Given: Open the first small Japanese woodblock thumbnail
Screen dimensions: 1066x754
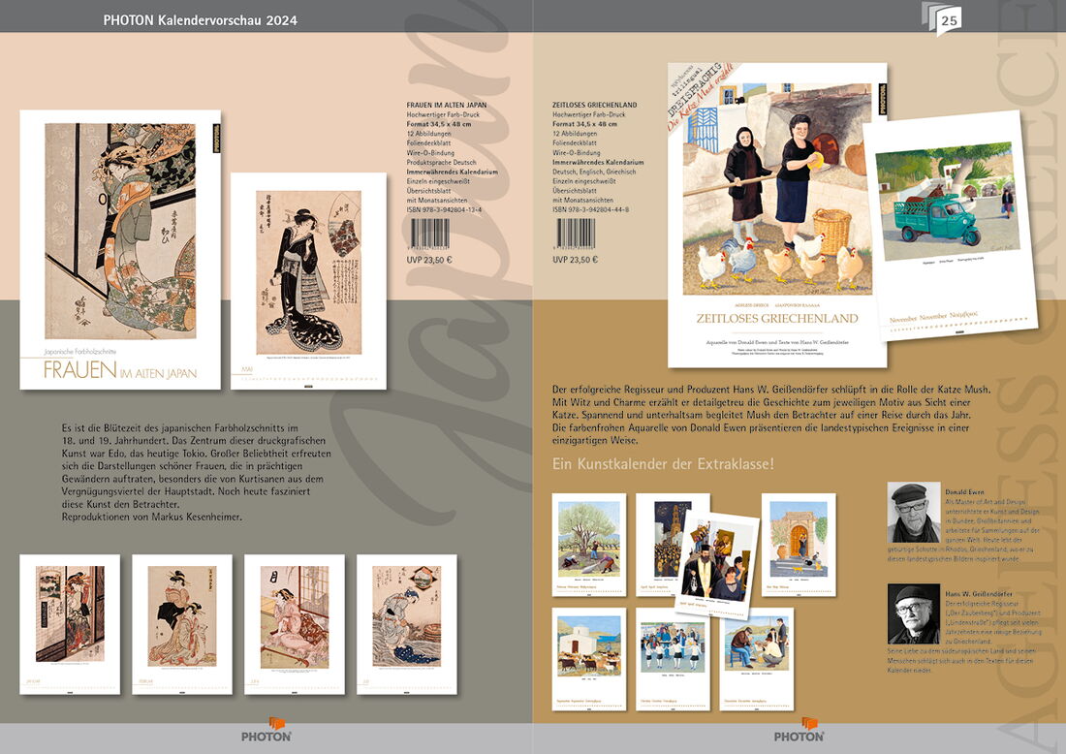Looking at the screenshot, I should (x=70, y=623).
